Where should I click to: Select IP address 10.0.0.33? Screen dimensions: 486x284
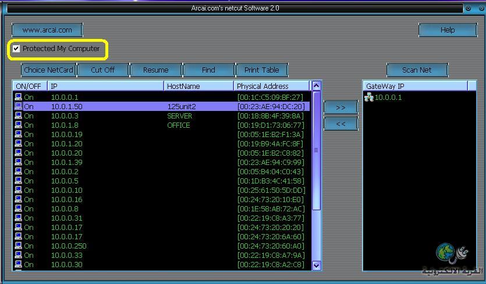[x=66, y=255]
